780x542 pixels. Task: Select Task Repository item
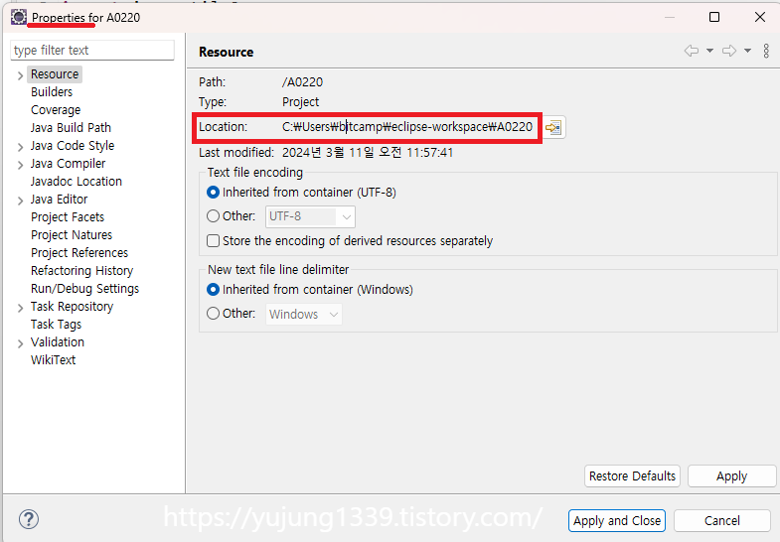coord(73,307)
